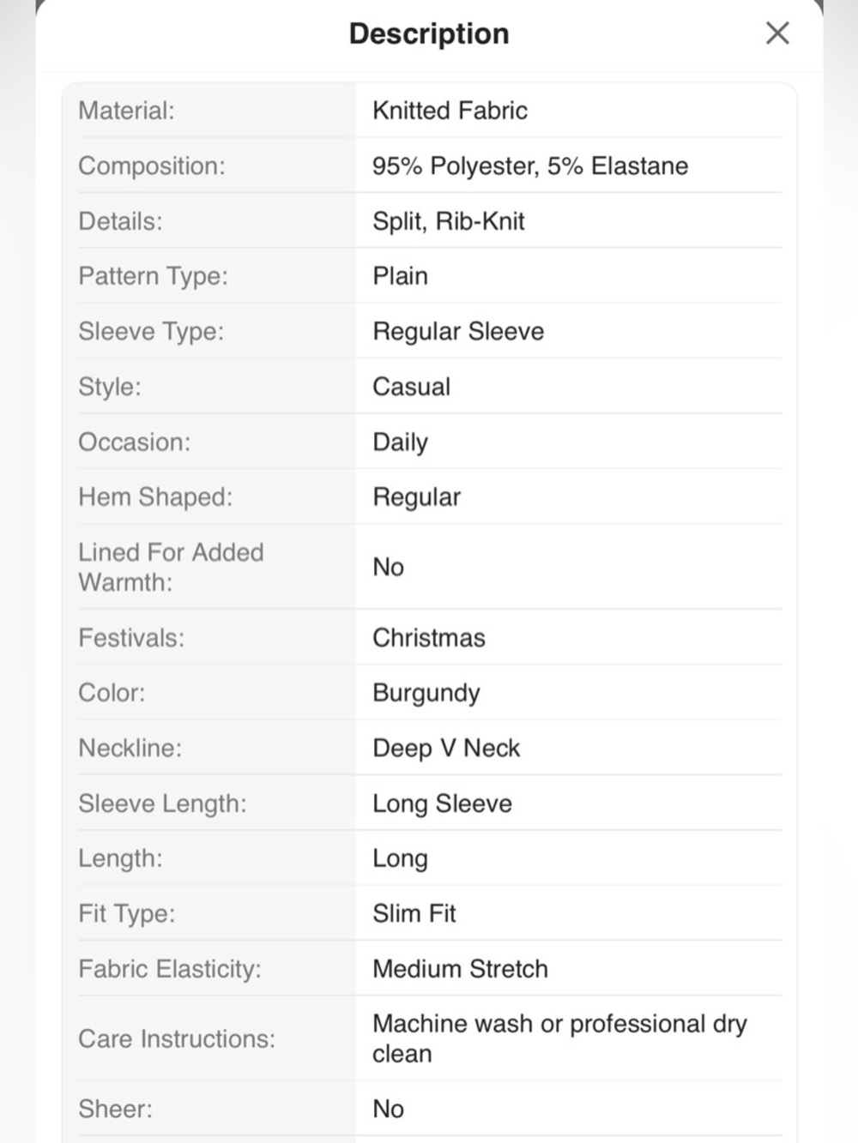Select the Deep V Neck value
Screen dimensions: 858x1143
(446, 749)
